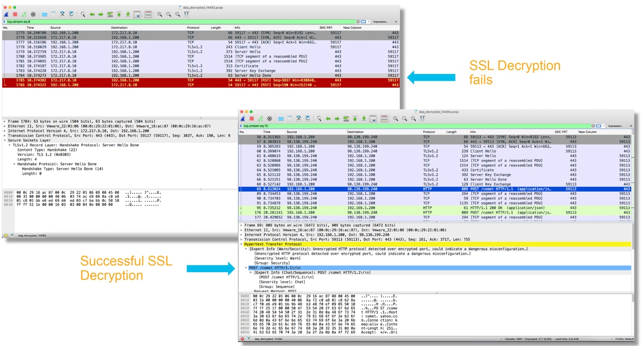Viewport: 643px width, 346px height.
Task: Sort by Protocol column in 14494.pcap window
Action: [429, 132]
